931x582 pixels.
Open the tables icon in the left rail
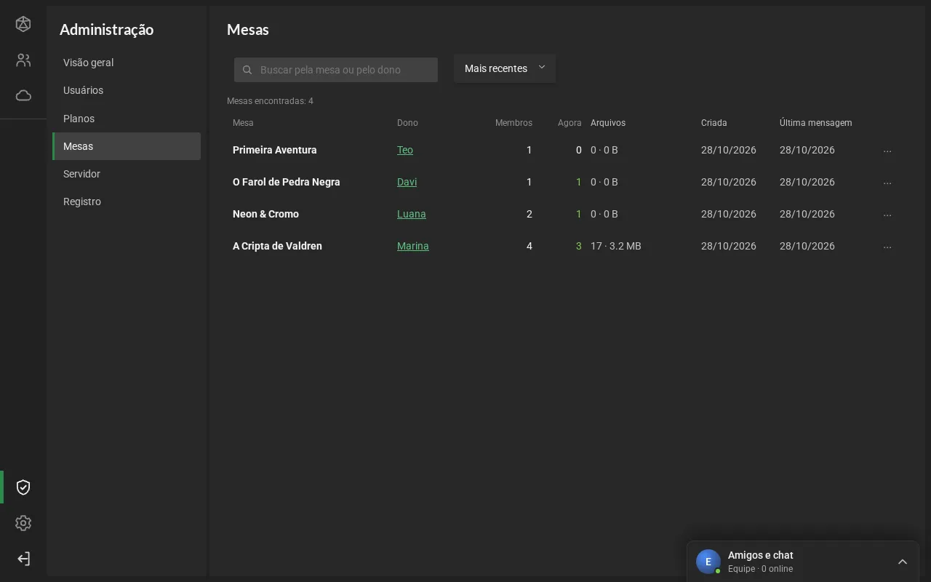(23, 24)
